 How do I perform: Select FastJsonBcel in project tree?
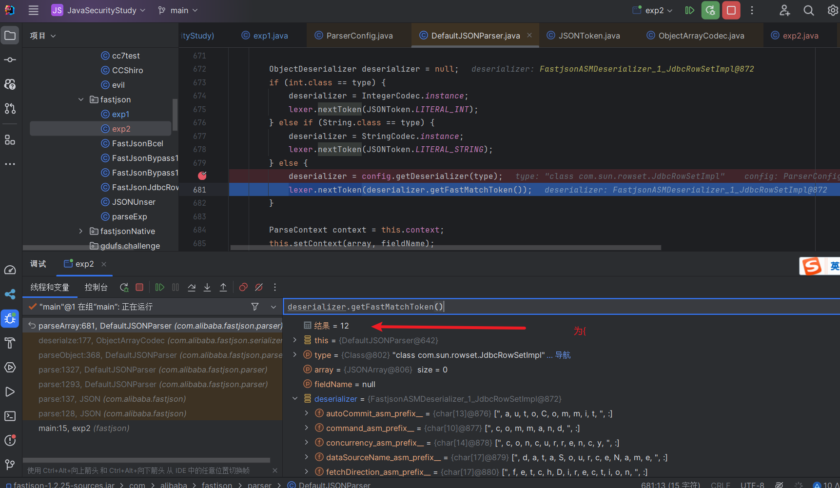click(x=137, y=143)
